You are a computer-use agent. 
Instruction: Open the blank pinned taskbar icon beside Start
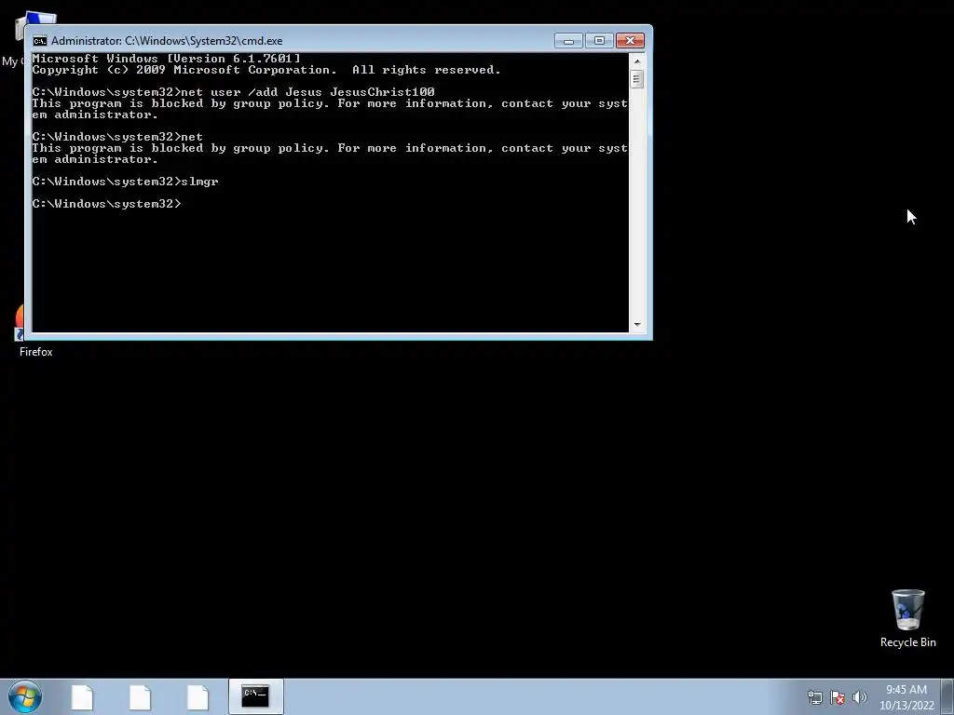pos(82,696)
